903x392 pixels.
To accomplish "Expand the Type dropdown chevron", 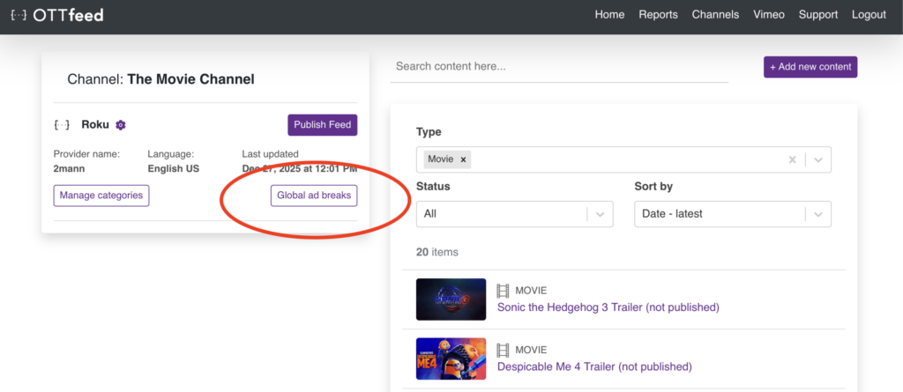I will coord(817,159).
